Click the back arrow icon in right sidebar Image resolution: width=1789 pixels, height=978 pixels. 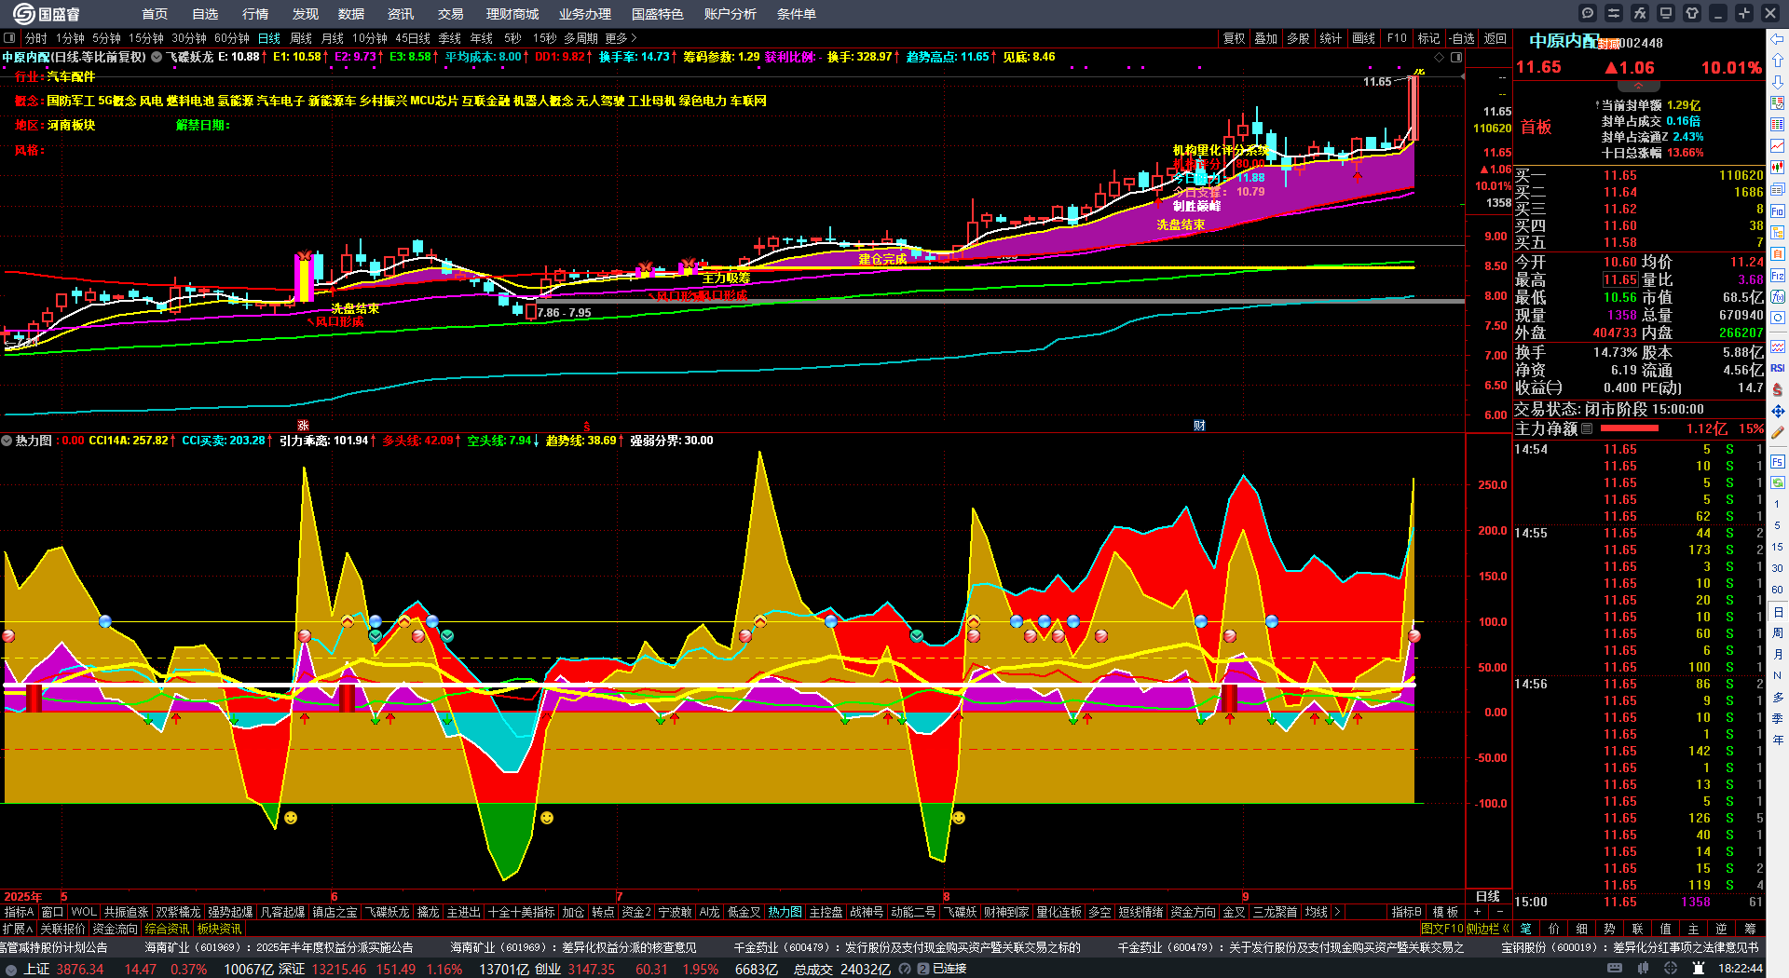pyautogui.click(x=1778, y=39)
